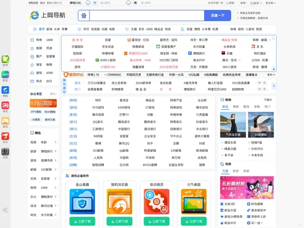Switch to 男装 shopping tab
This screenshot has height=228, width=304.
(x=236, y=107)
